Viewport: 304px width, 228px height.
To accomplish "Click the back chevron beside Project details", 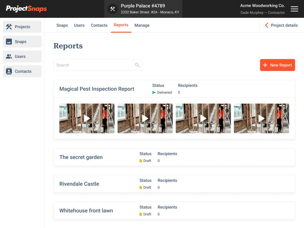I will click(266, 25).
